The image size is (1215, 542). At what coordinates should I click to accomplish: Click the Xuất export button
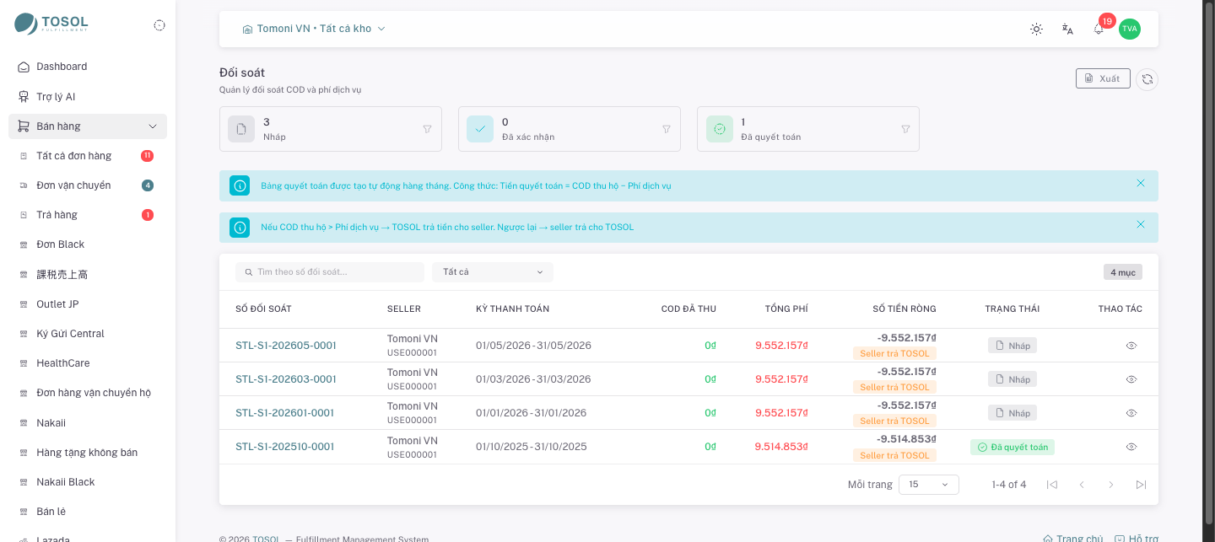pyautogui.click(x=1103, y=78)
